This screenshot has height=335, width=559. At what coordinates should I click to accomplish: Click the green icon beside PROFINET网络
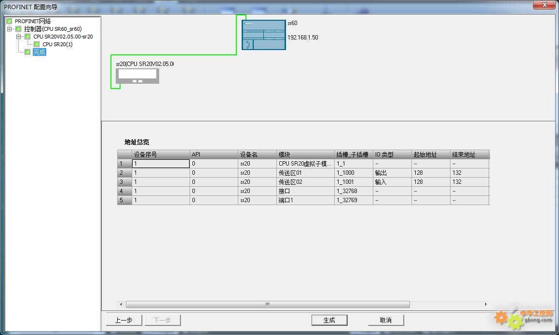(x=9, y=21)
